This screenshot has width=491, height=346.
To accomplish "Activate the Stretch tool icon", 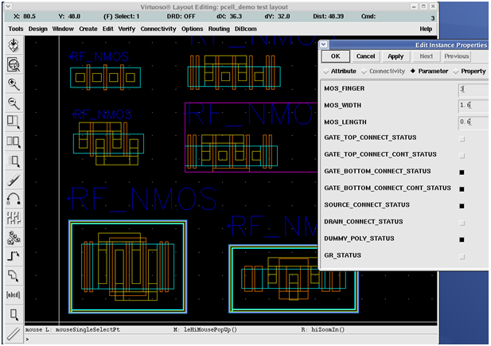I will click(13, 122).
